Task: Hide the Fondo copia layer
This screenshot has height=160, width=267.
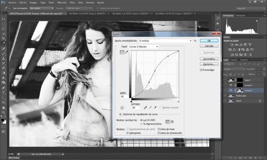Action: point(225,96)
